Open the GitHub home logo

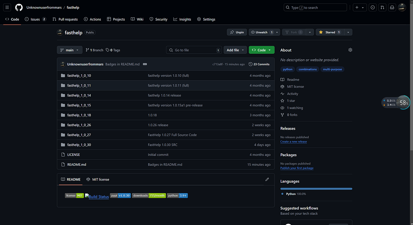tap(19, 7)
